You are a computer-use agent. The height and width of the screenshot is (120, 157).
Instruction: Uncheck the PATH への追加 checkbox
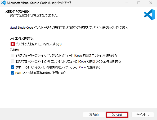12,73
